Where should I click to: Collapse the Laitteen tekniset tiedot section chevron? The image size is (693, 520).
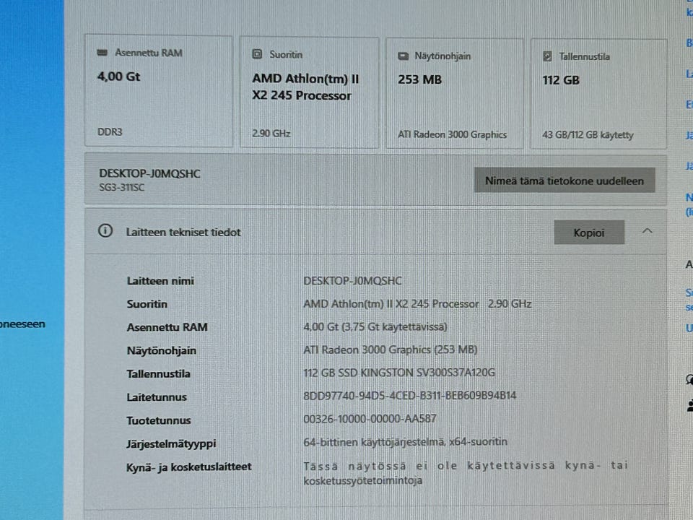tap(647, 231)
